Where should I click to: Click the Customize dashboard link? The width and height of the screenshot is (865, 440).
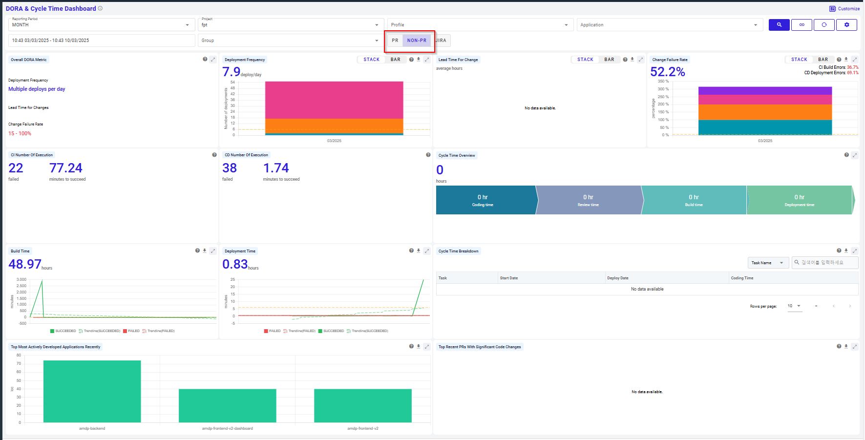[x=844, y=9]
